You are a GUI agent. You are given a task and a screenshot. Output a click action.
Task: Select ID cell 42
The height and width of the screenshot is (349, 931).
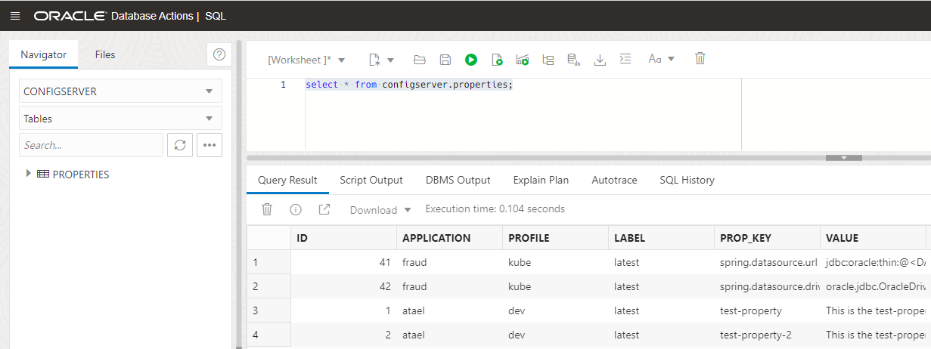coord(344,286)
